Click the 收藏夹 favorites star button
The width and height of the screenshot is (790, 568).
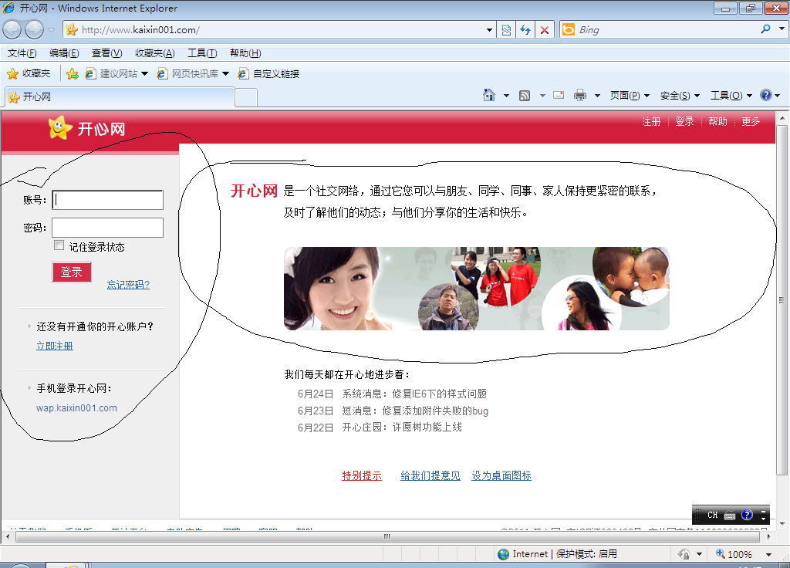[29, 73]
